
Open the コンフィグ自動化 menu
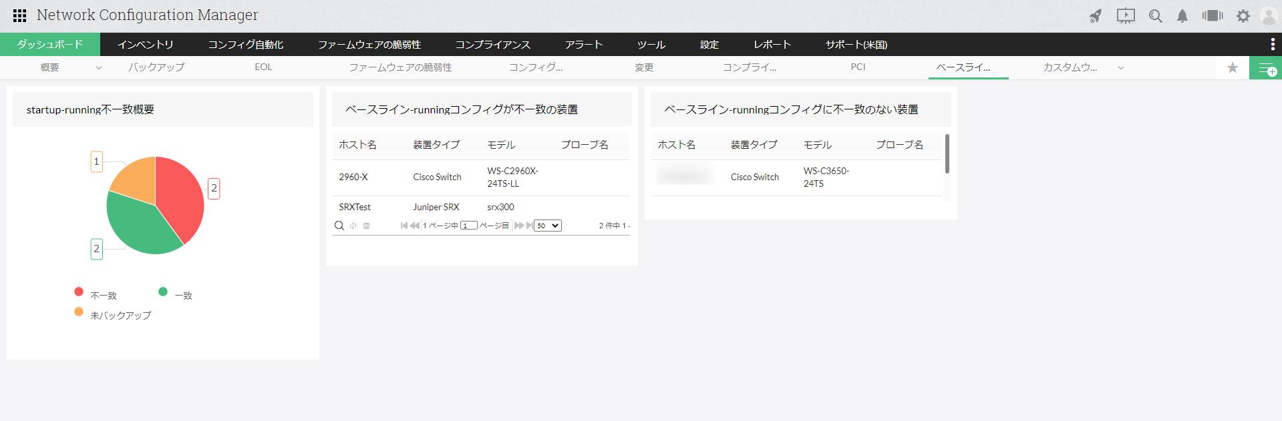pyautogui.click(x=246, y=44)
